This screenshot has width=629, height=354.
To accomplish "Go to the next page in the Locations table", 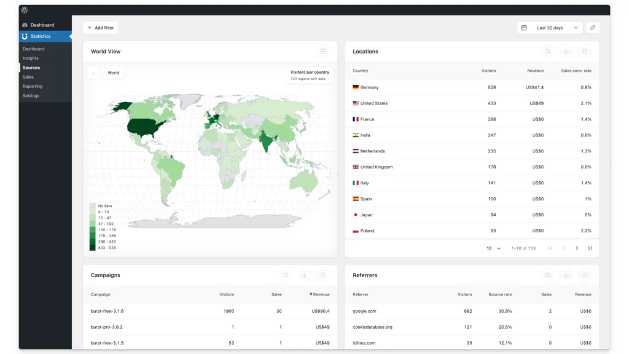I will pyautogui.click(x=576, y=248).
